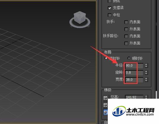
Task: Check 外表面 under the 扶手路径 row
Action: point(126,43)
